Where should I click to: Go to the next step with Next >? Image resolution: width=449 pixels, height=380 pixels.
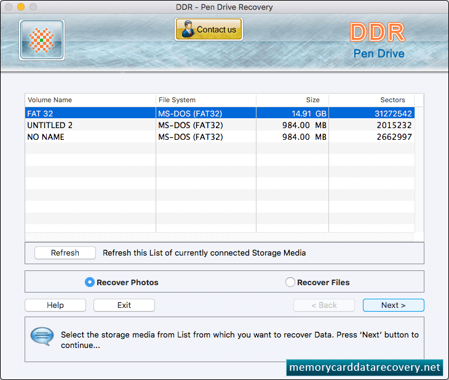click(x=394, y=305)
